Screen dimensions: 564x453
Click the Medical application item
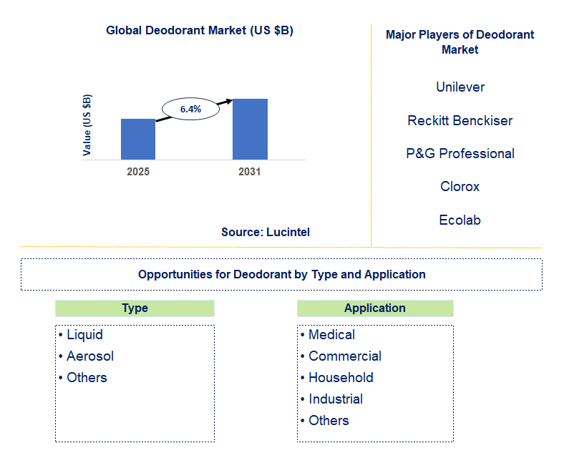(x=328, y=335)
